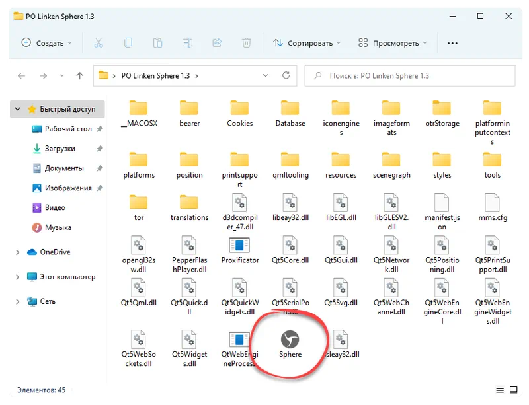Open Музыка in the sidebar

coord(52,227)
